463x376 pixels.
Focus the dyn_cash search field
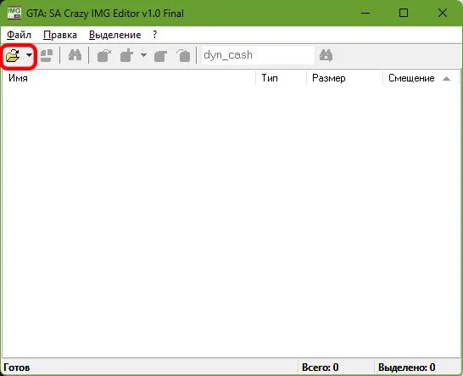258,55
